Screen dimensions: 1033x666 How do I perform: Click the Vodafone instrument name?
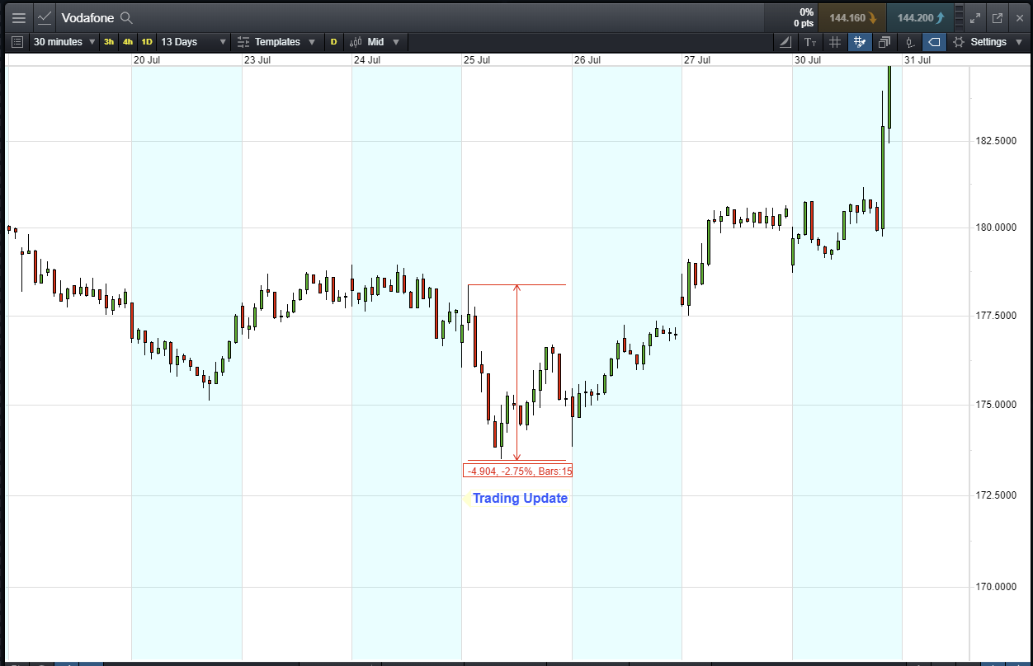(87, 18)
